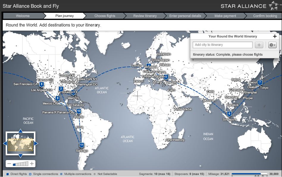Viewport: 282px width, 177px height.
Task: Go to the Welcome step
Action: [x=23, y=16]
